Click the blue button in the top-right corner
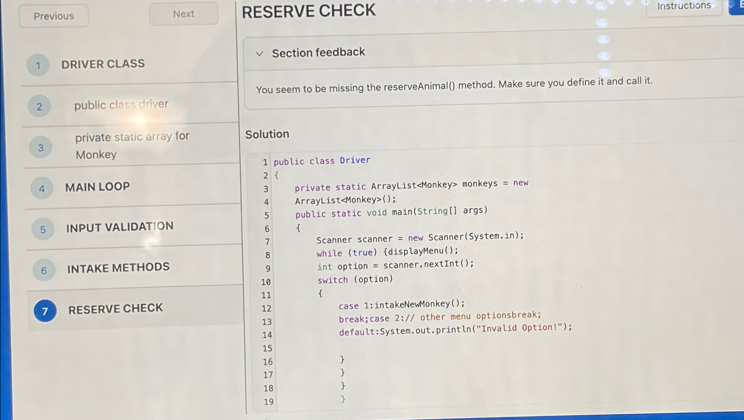Image resolution: width=744 pixels, height=420 pixels. pos(738,6)
